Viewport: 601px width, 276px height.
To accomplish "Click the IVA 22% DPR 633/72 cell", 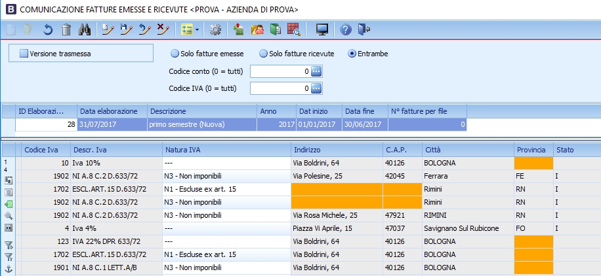I will (x=117, y=241).
